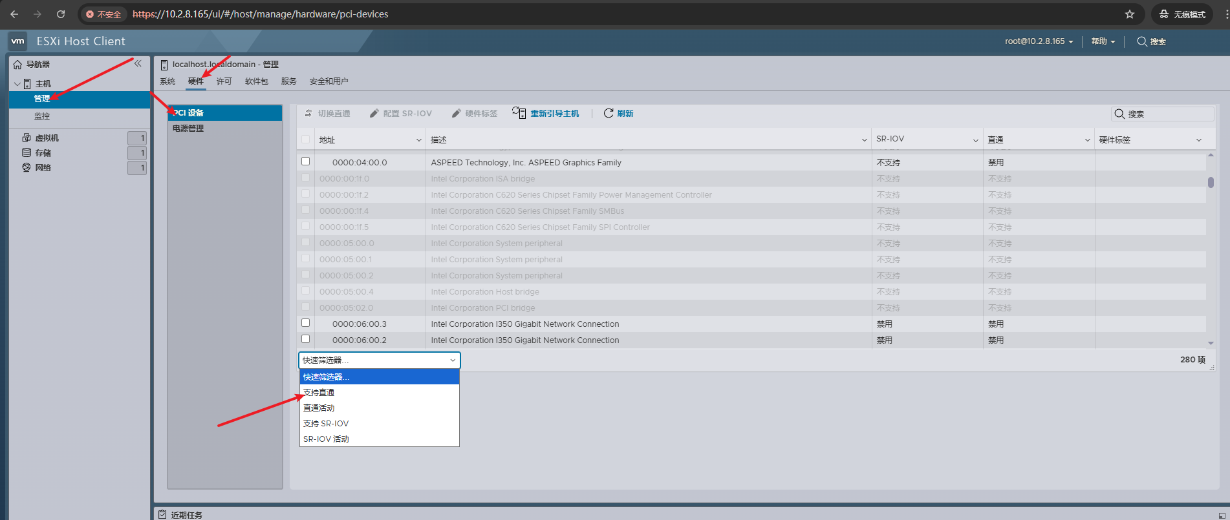The width and height of the screenshot is (1230, 520).
Task: Choose 支持直通 in the filter list
Action: coord(379,392)
